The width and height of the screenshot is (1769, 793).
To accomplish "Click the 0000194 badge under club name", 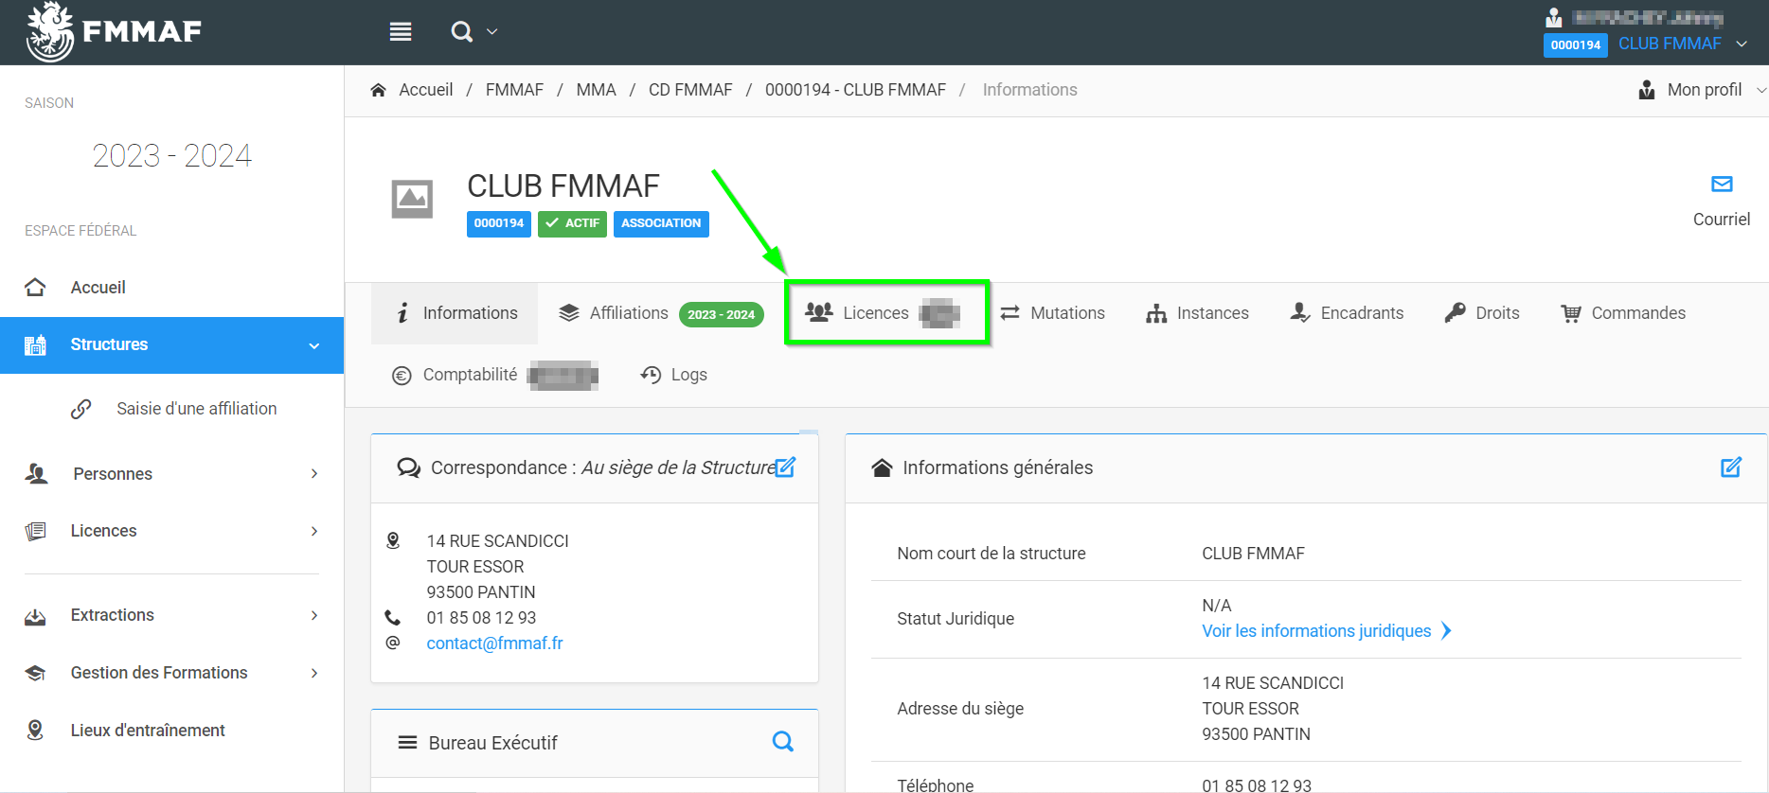I will 498,223.
